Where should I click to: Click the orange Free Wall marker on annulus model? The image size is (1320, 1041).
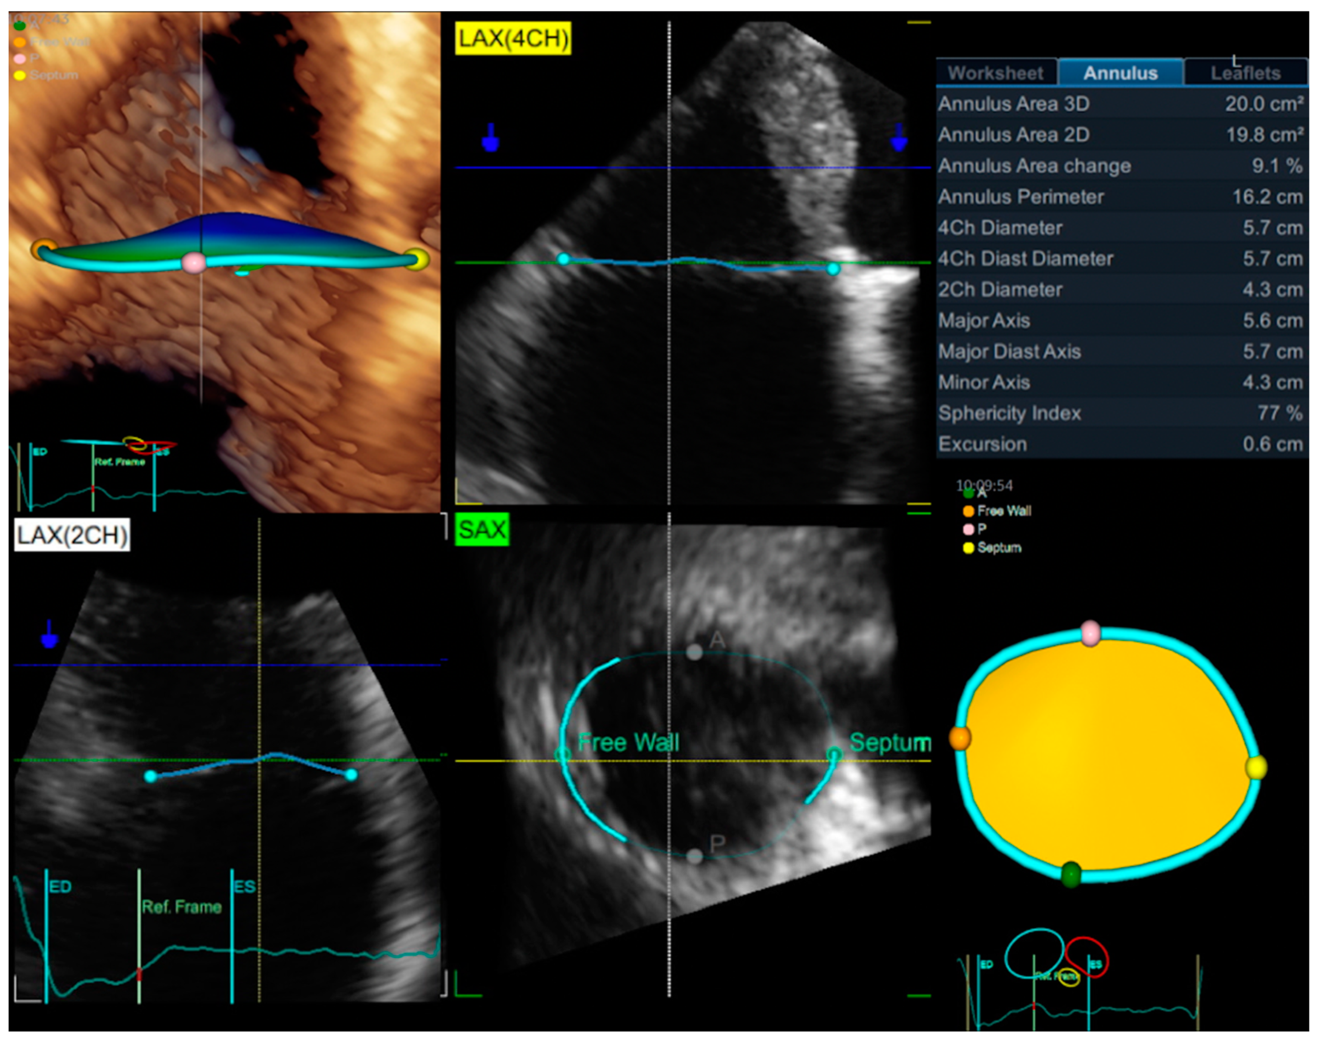coord(960,737)
